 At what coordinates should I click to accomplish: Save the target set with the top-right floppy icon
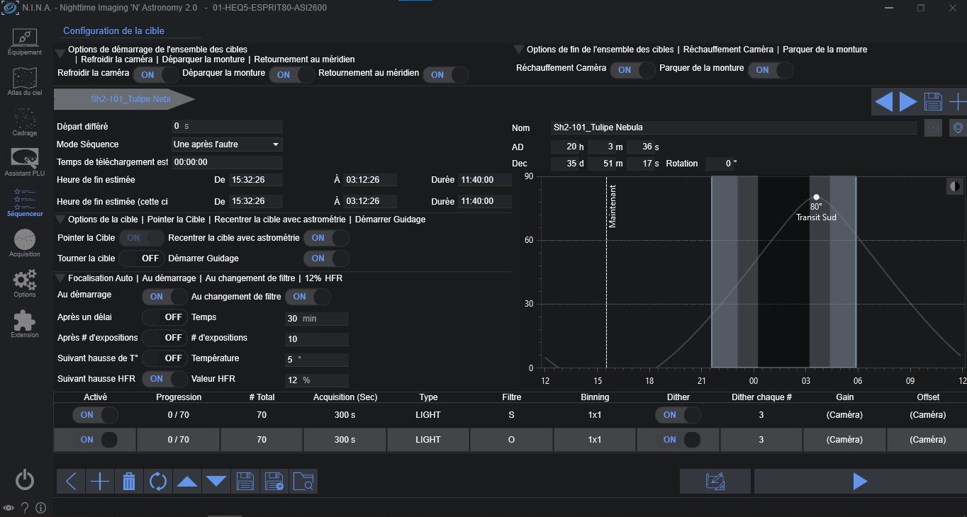click(933, 102)
